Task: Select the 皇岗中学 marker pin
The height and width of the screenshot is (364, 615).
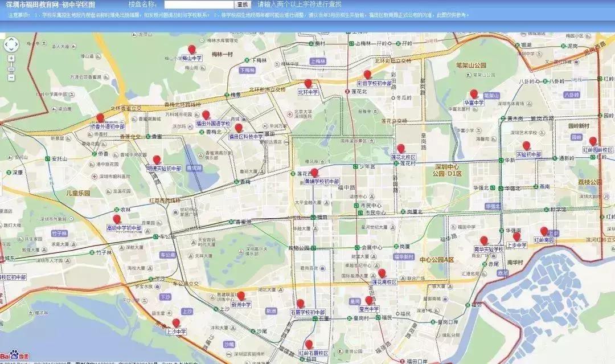Action: point(369,300)
